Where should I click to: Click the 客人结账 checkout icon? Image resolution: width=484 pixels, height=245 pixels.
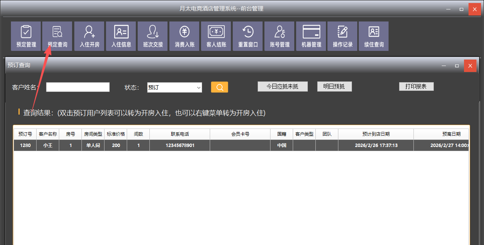coord(216,36)
